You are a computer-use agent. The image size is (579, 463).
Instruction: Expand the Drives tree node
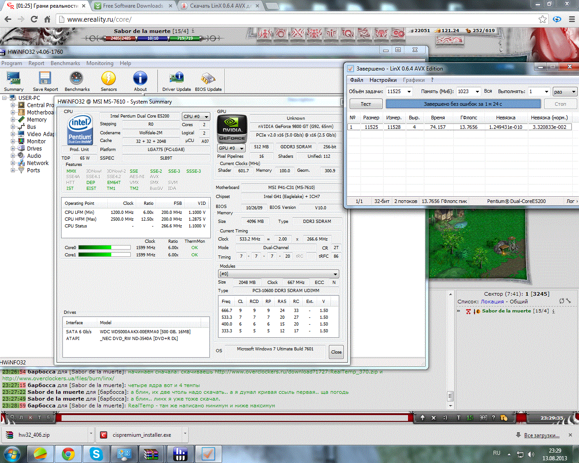pos(13,148)
